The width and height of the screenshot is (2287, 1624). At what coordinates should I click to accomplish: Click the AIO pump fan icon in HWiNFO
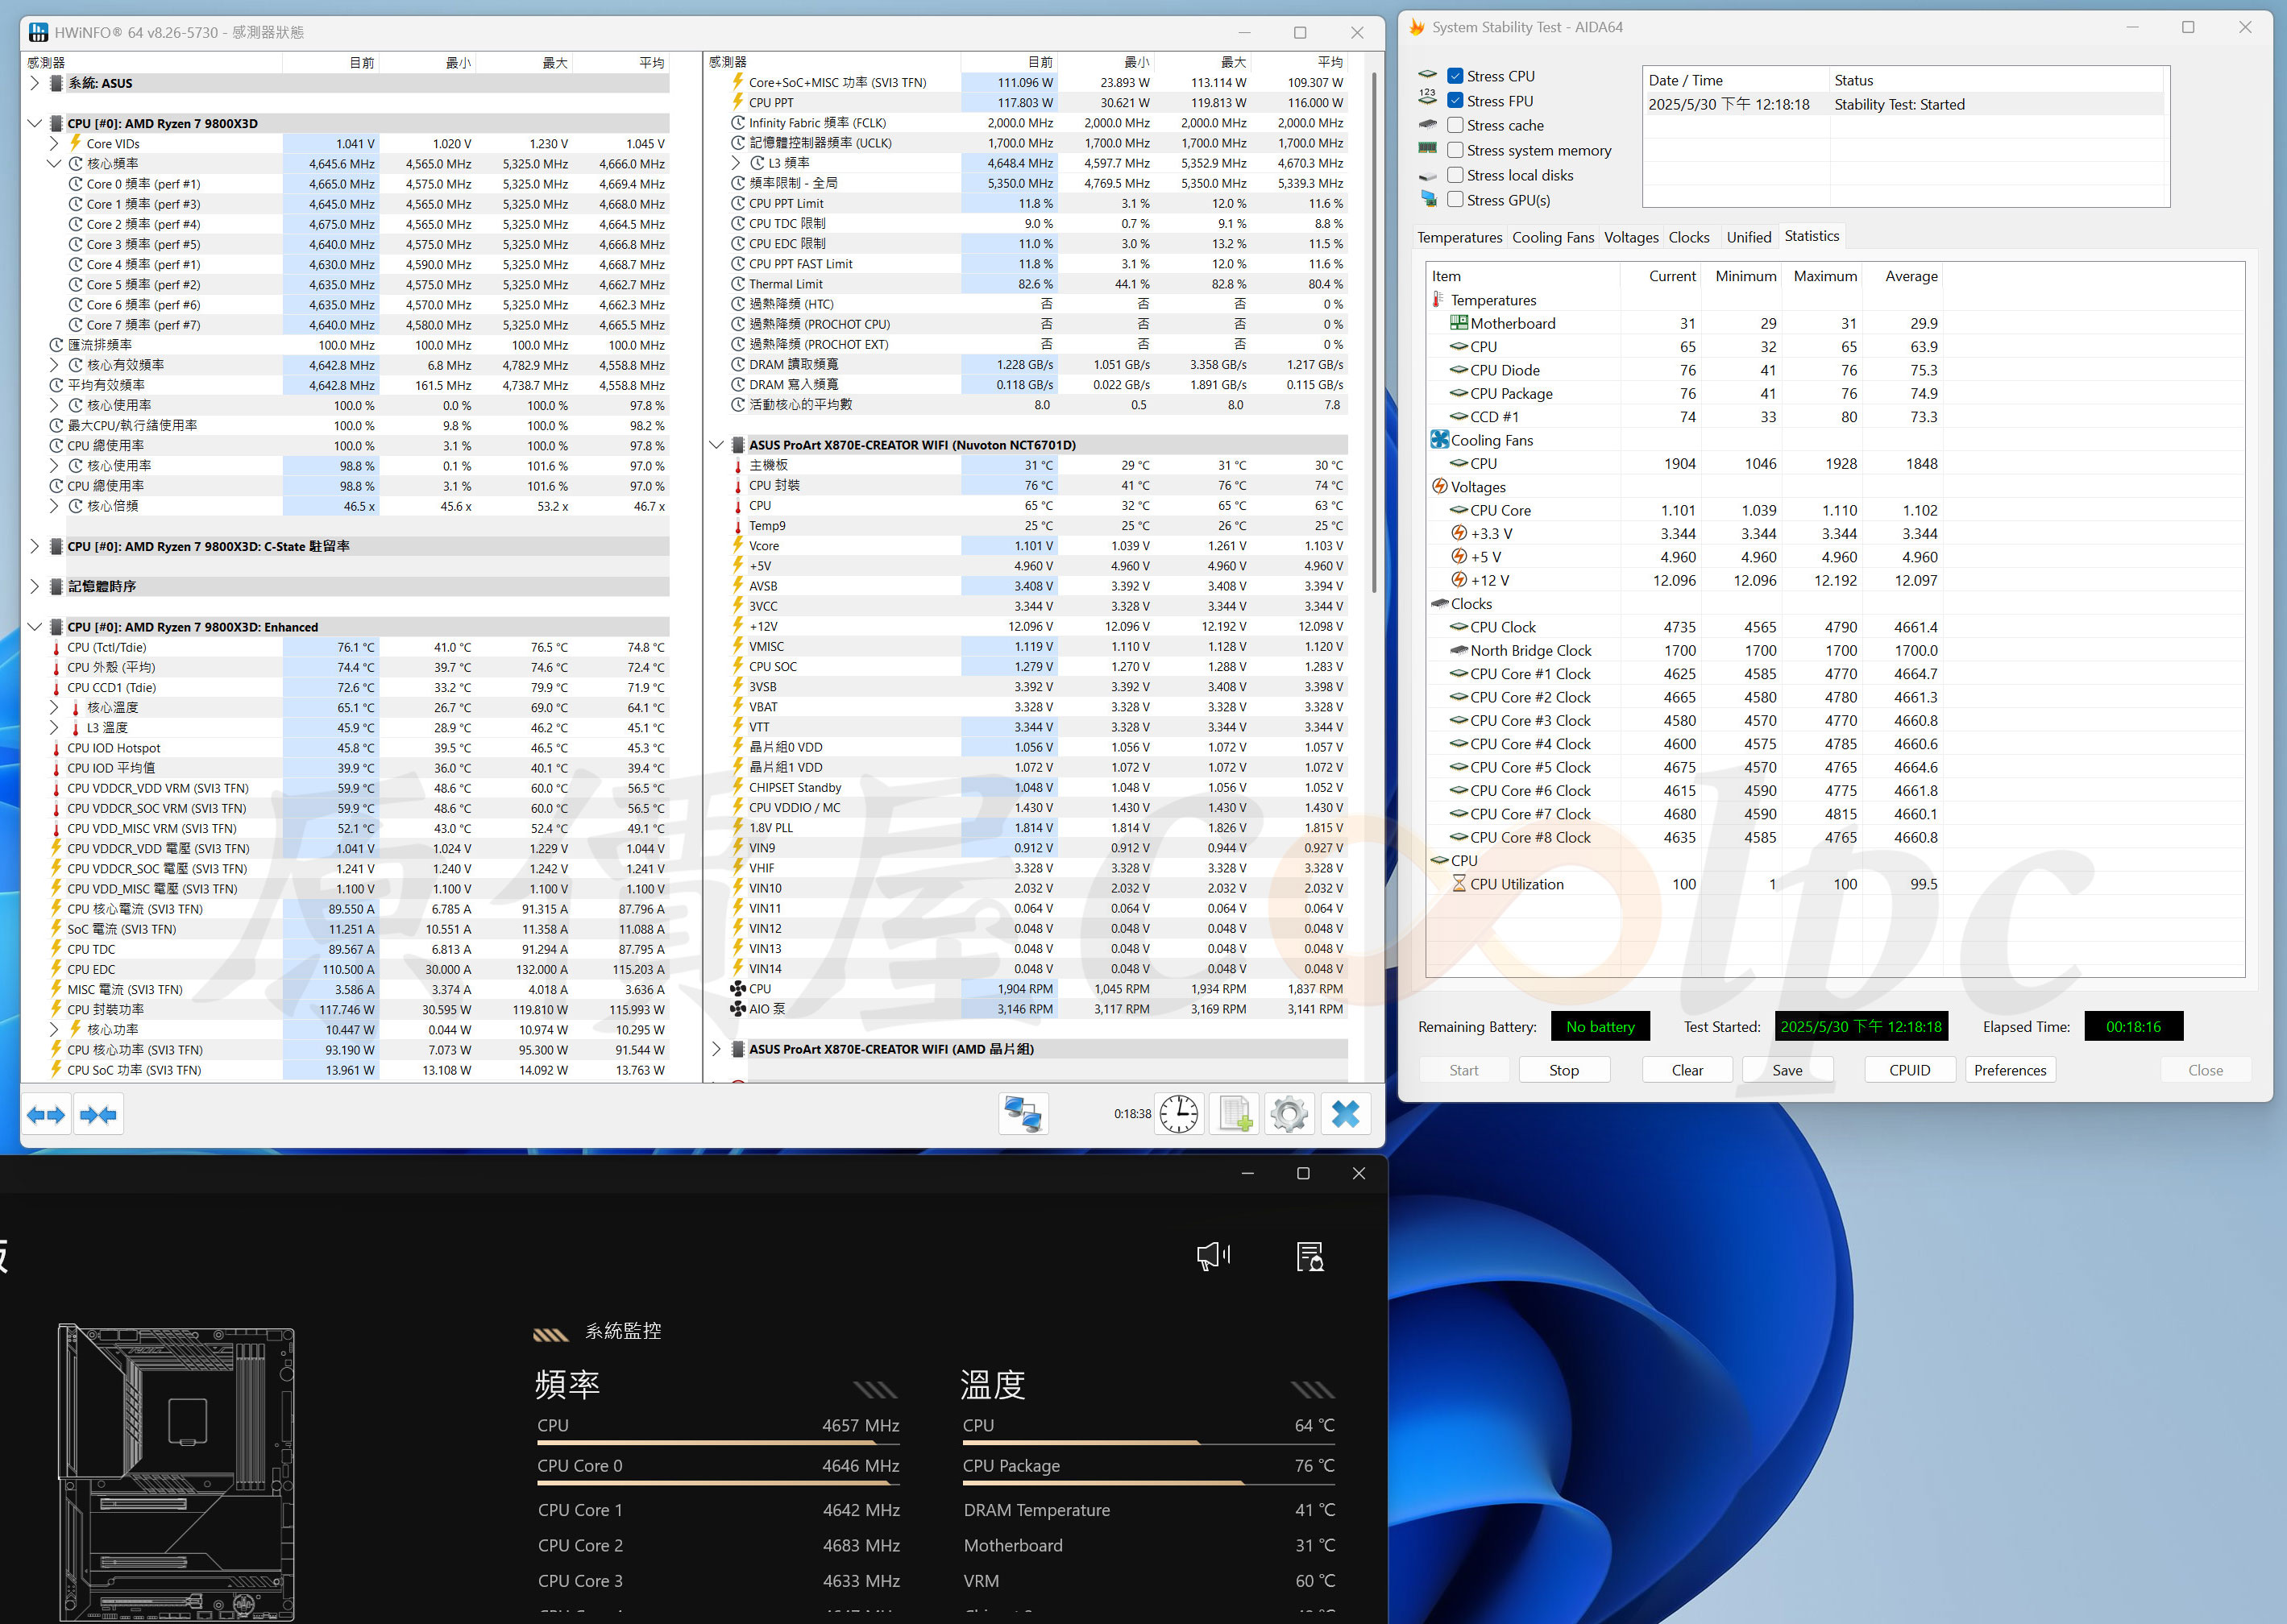coord(737,1009)
